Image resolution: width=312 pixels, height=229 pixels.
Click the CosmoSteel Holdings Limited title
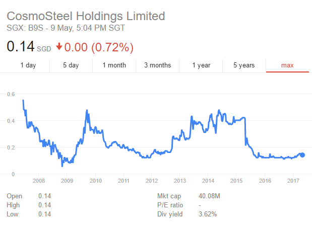point(86,16)
